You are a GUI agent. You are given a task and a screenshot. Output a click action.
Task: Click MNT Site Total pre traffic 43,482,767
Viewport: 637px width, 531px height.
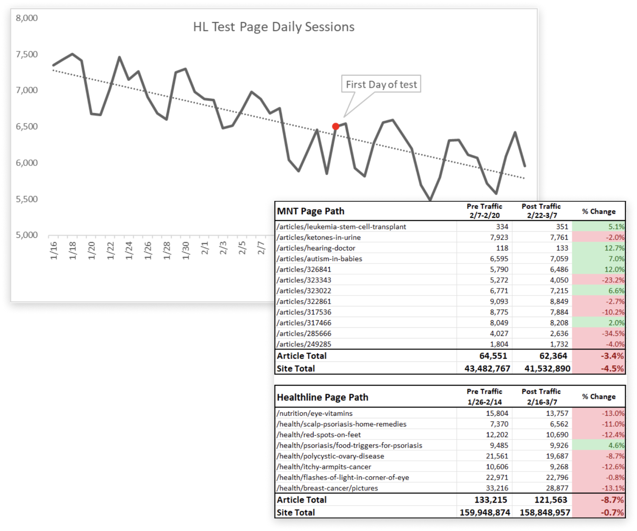pyautogui.click(x=487, y=368)
